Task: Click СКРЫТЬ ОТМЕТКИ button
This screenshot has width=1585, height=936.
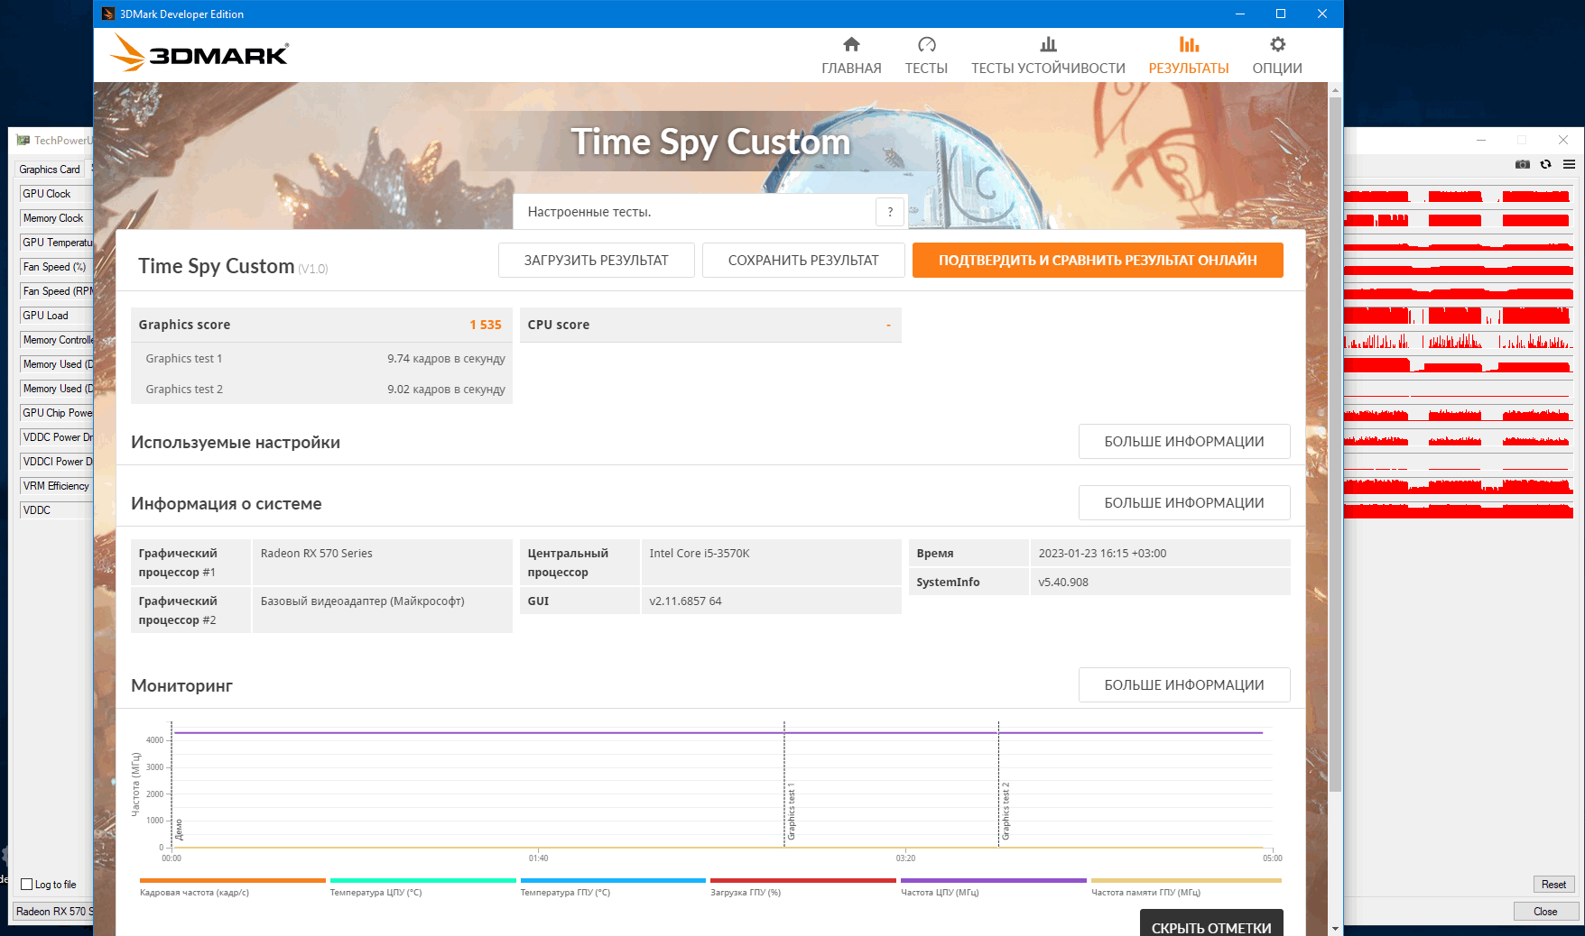Action: coord(1211,923)
